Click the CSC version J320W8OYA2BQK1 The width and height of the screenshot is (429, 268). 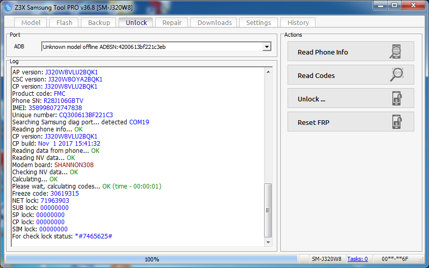(x=75, y=79)
